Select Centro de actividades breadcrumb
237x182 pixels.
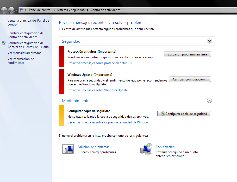click(x=105, y=10)
